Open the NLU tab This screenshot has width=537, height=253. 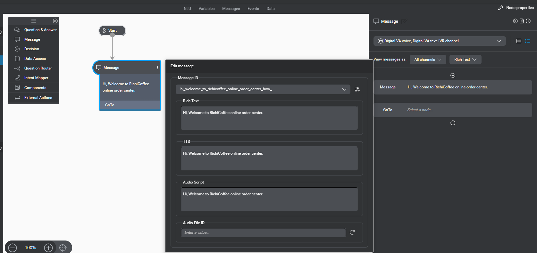coord(187,9)
